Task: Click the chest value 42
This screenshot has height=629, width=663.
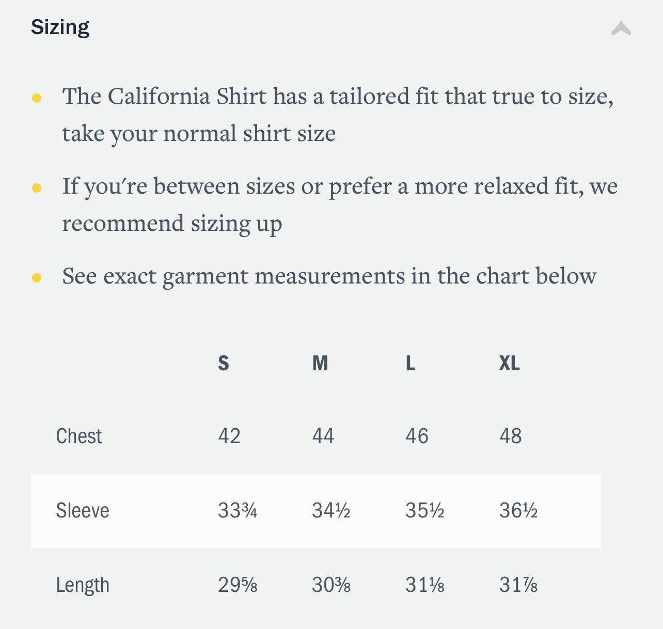Action: coord(229,436)
